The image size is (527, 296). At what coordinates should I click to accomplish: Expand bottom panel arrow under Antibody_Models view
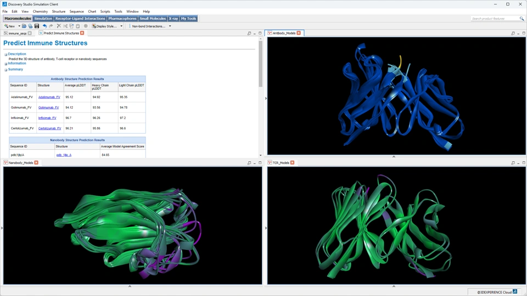tap(394, 156)
